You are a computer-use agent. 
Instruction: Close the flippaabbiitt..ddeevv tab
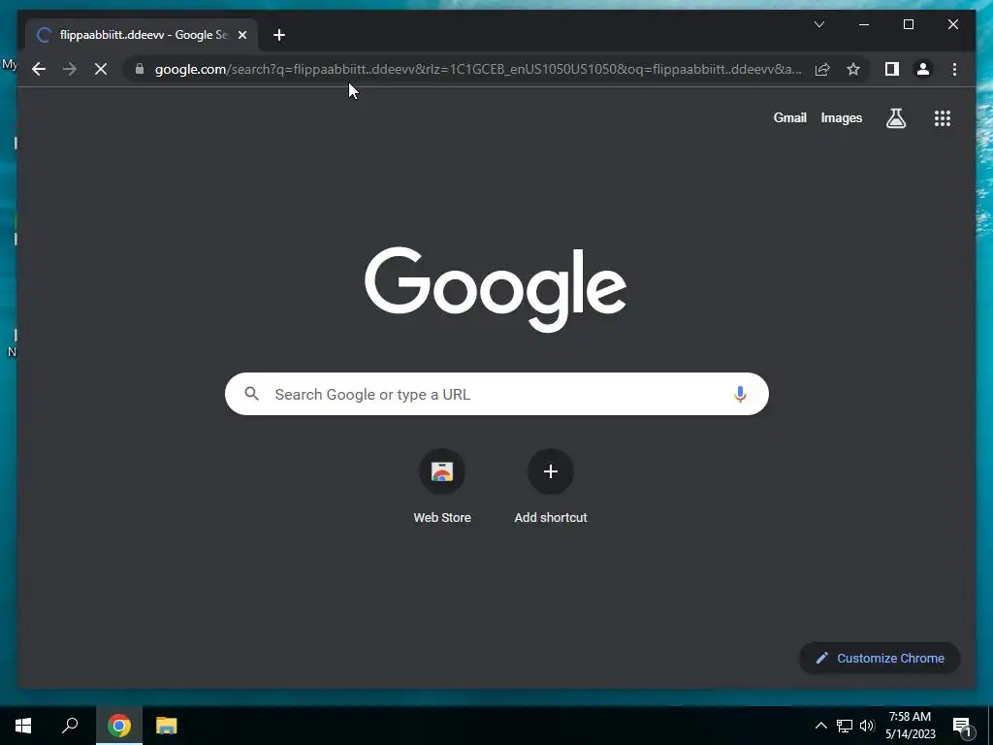(241, 35)
